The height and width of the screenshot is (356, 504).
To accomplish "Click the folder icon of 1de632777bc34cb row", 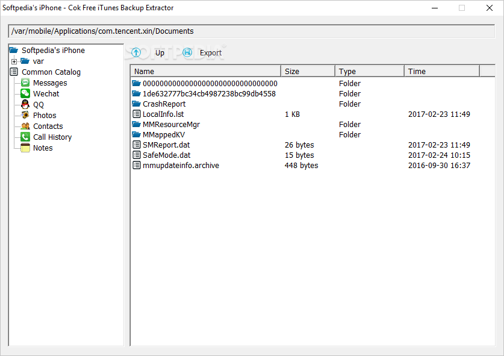I will (x=137, y=93).
